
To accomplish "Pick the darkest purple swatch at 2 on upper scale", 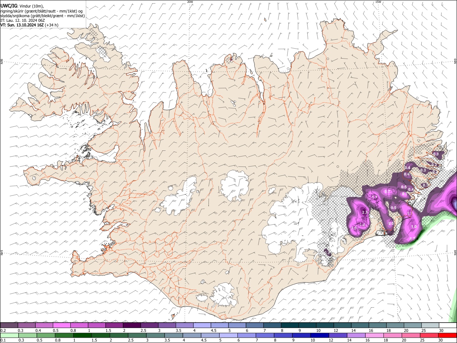I will click(x=132, y=325).
